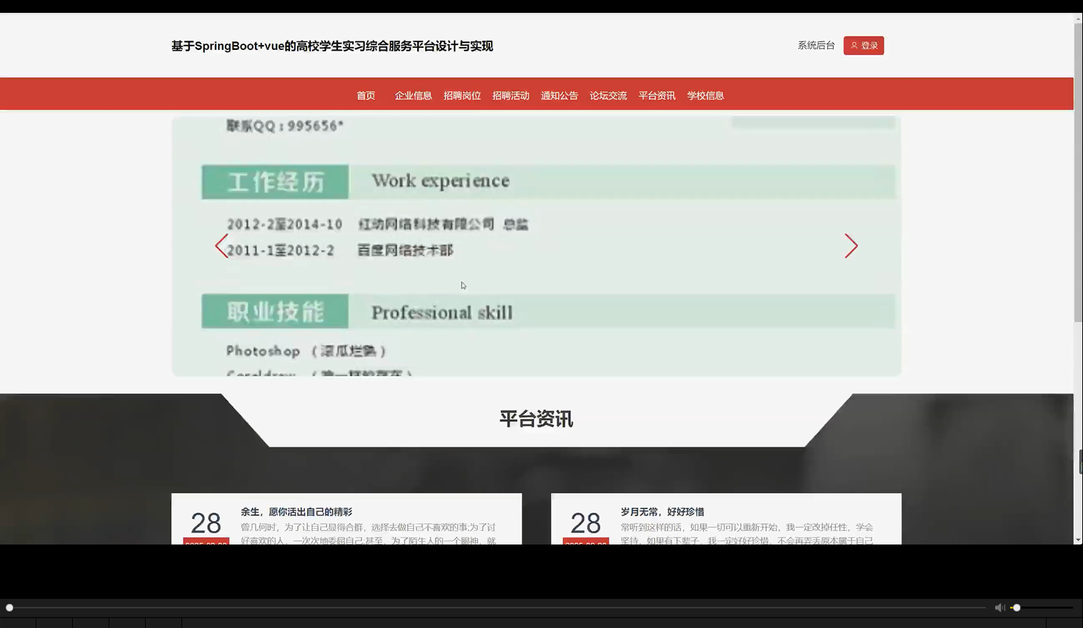Click the 平台资讯 section heading
Viewport: 1083px width, 628px height.
pyautogui.click(x=536, y=419)
